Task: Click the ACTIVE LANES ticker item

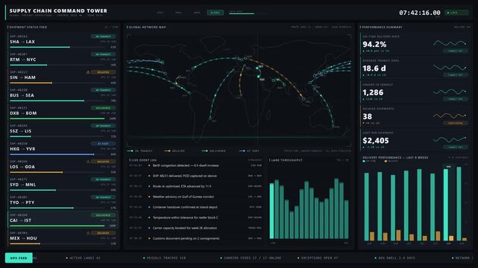Action: click(x=84, y=258)
